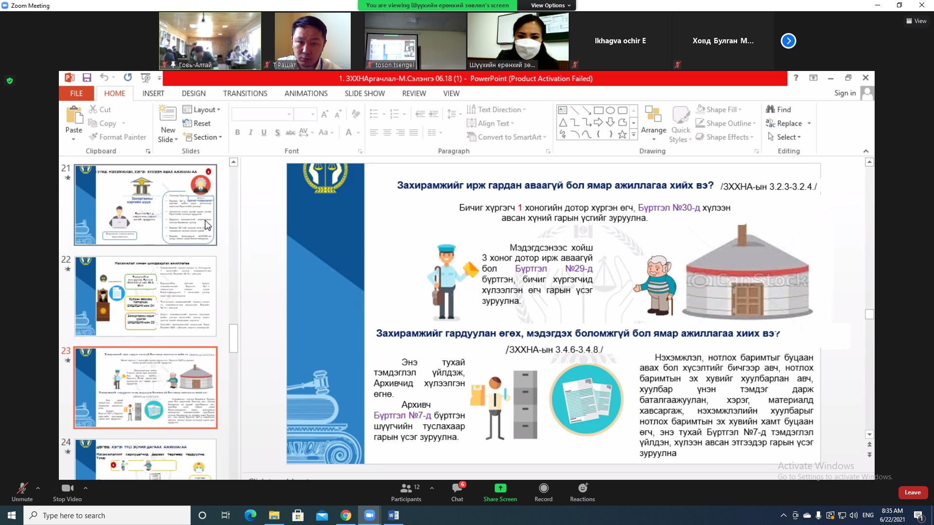Click the Paste clipboard icon

[74, 116]
